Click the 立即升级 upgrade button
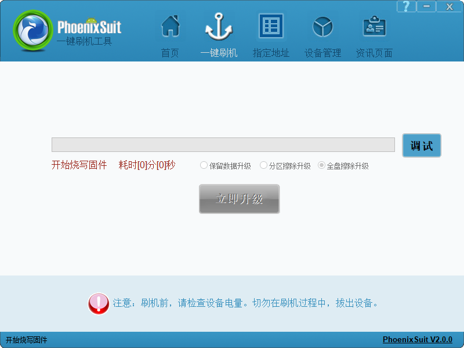This screenshot has width=464, height=348. [239, 199]
